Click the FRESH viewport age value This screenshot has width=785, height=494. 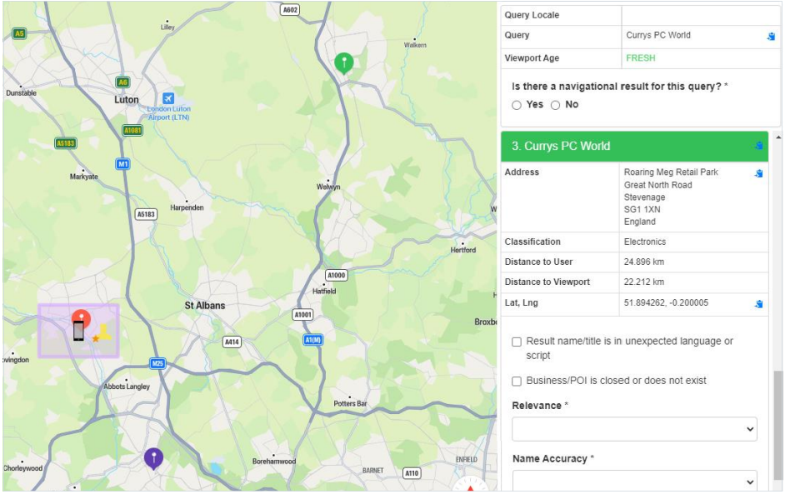coord(640,58)
